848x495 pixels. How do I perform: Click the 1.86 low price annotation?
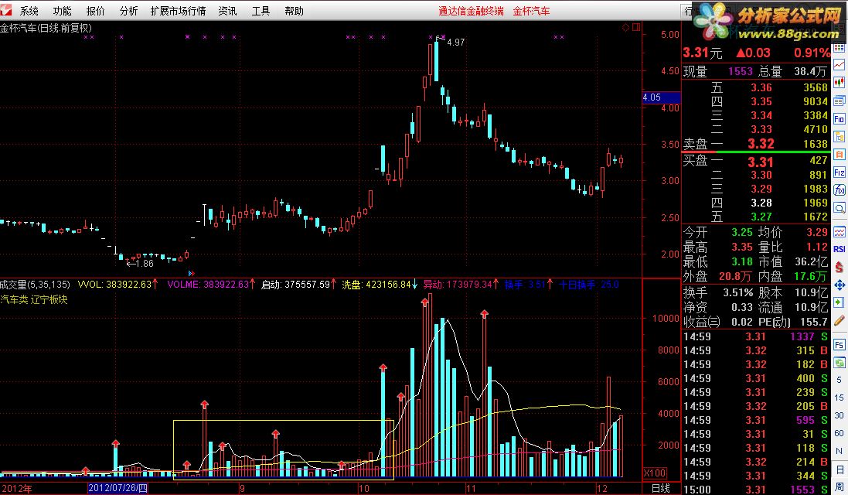tap(145, 264)
